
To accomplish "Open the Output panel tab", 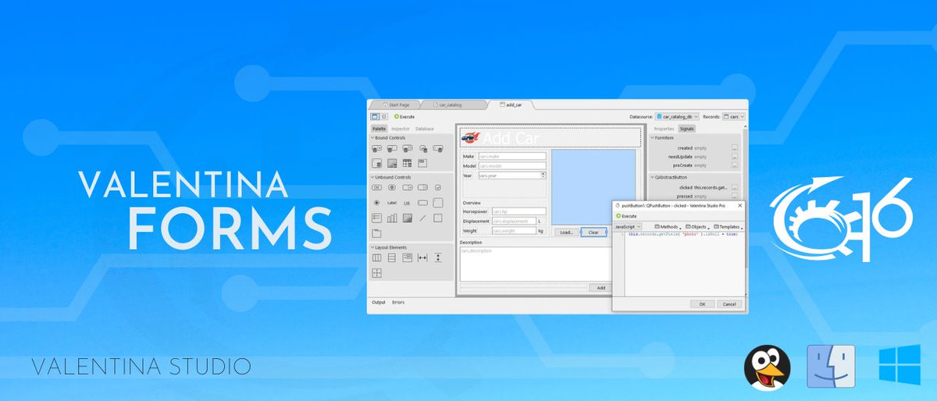I will tap(379, 302).
